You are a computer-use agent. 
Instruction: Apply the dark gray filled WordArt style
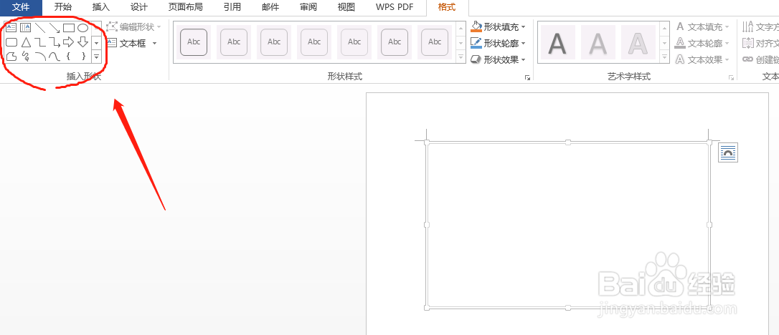point(557,43)
